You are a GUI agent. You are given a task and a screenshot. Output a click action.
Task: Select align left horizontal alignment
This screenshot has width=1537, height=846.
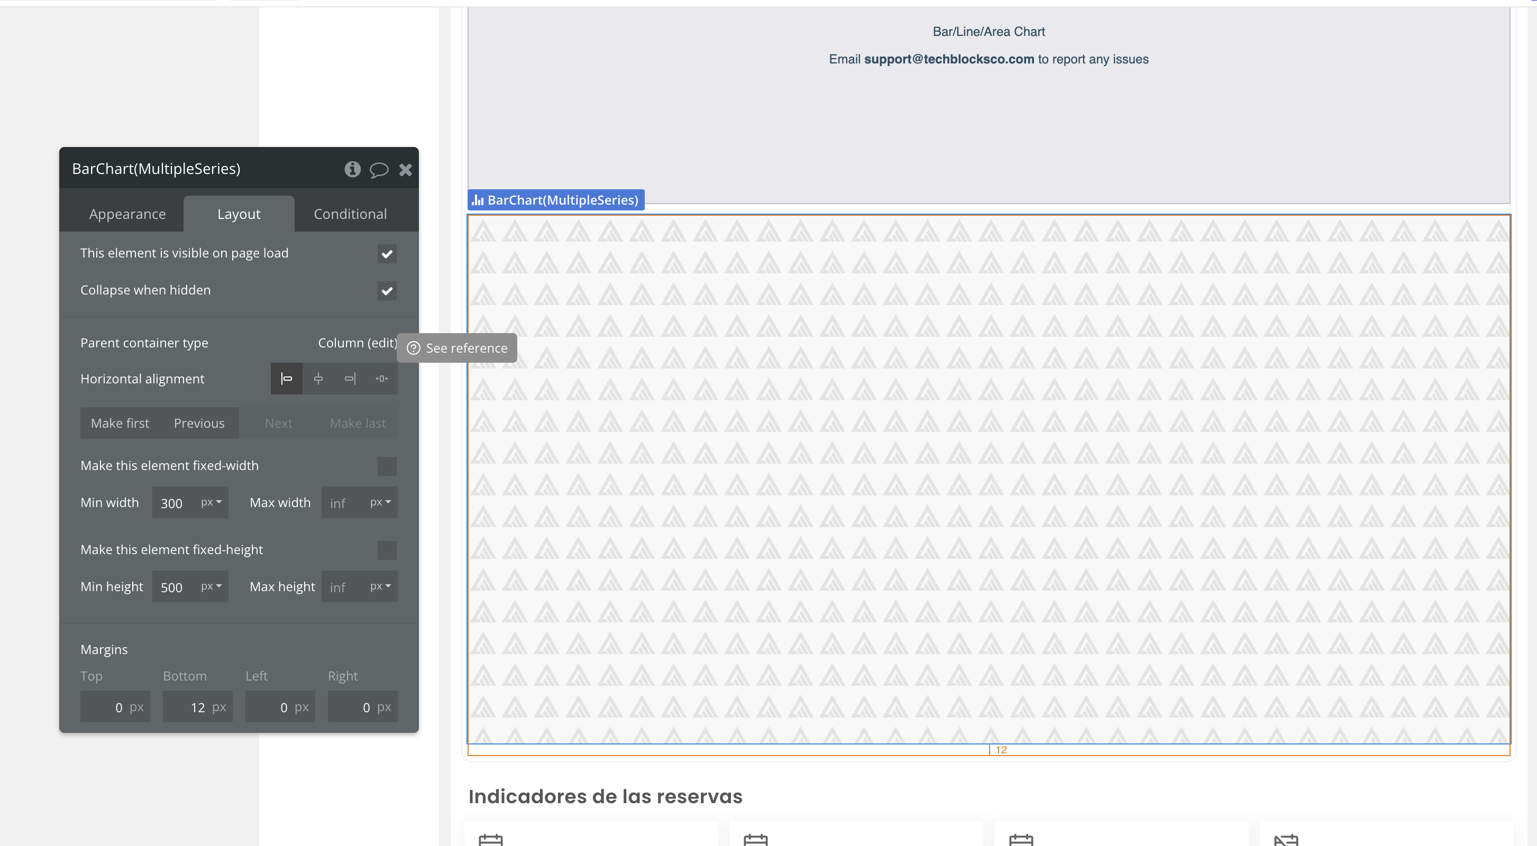pos(286,379)
